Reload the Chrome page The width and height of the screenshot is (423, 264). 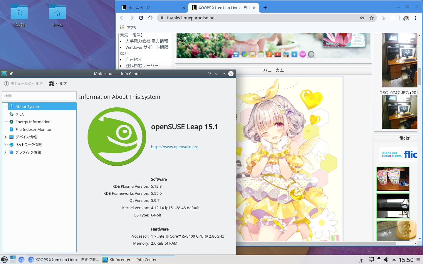click(x=141, y=18)
